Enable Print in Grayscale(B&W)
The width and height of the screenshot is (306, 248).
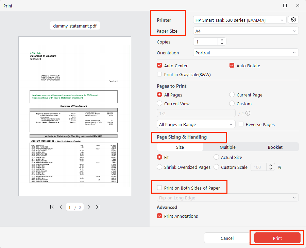[x=159, y=74]
